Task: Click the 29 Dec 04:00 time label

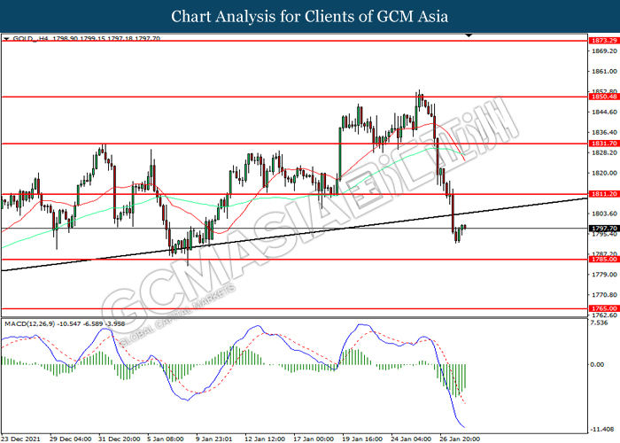Action: (x=70, y=439)
